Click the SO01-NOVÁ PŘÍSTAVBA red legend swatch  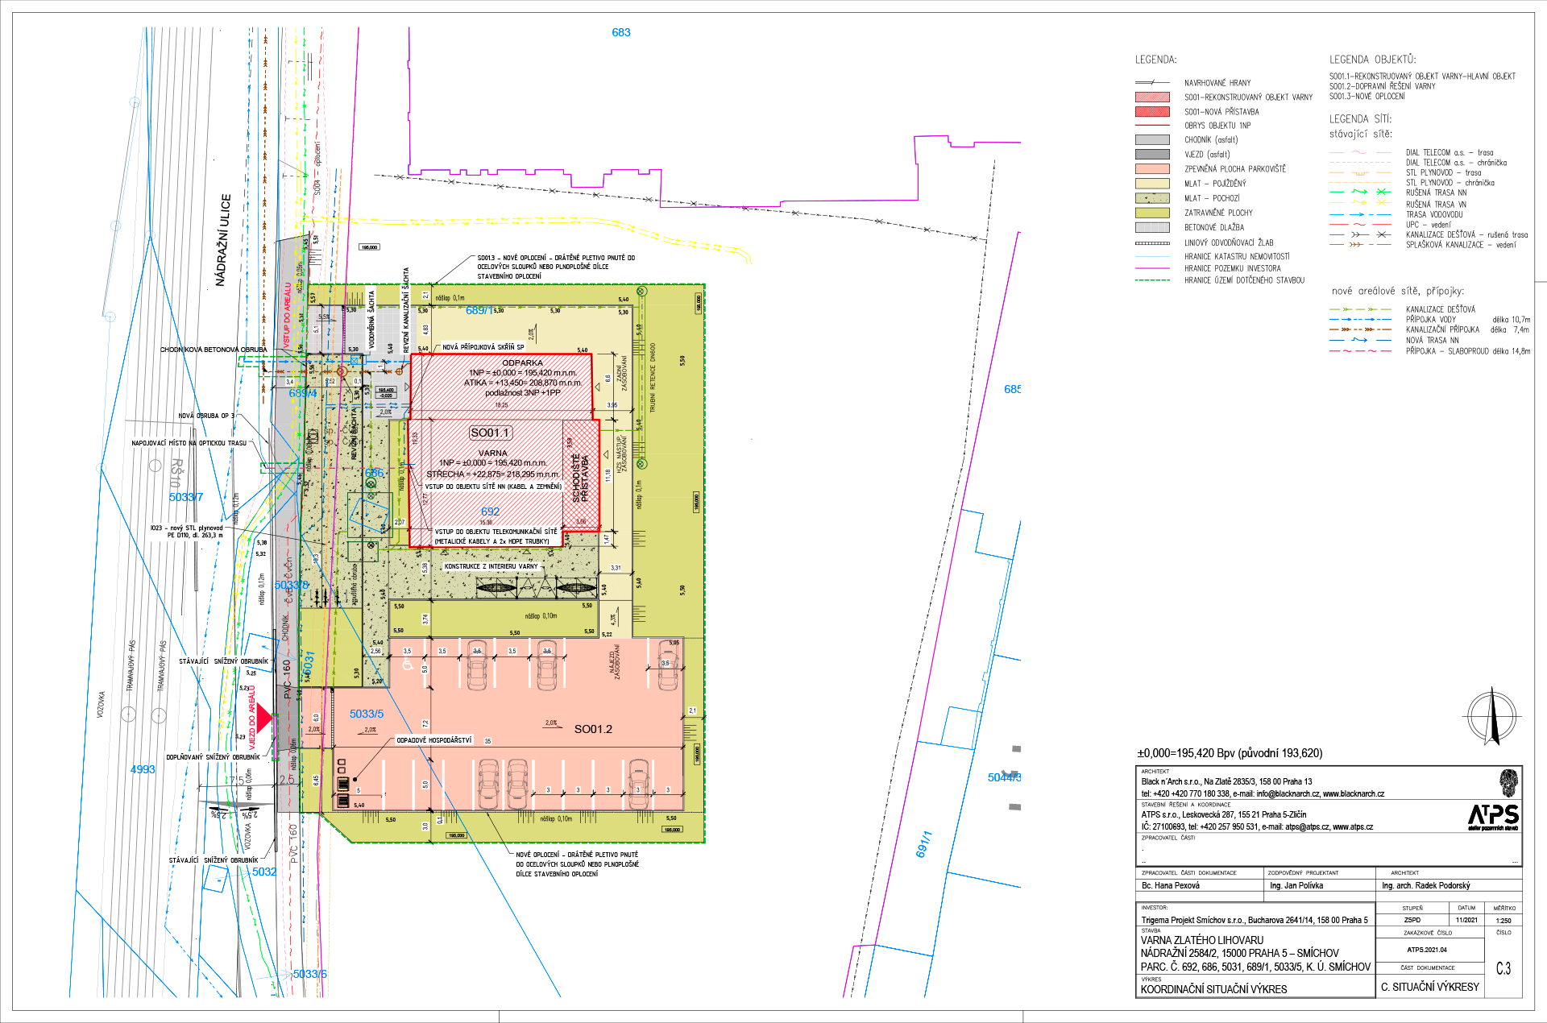click(x=1151, y=112)
